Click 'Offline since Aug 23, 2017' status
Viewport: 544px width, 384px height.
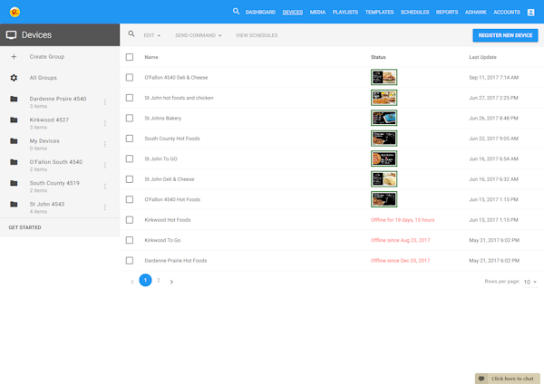401,240
